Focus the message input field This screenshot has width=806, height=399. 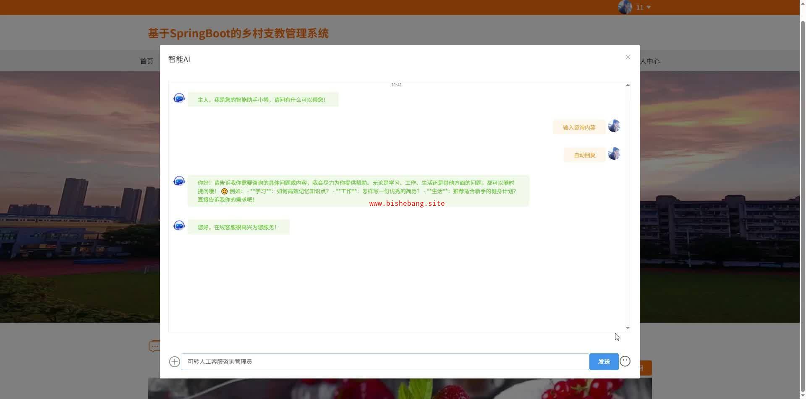pyautogui.click(x=385, y=362)
